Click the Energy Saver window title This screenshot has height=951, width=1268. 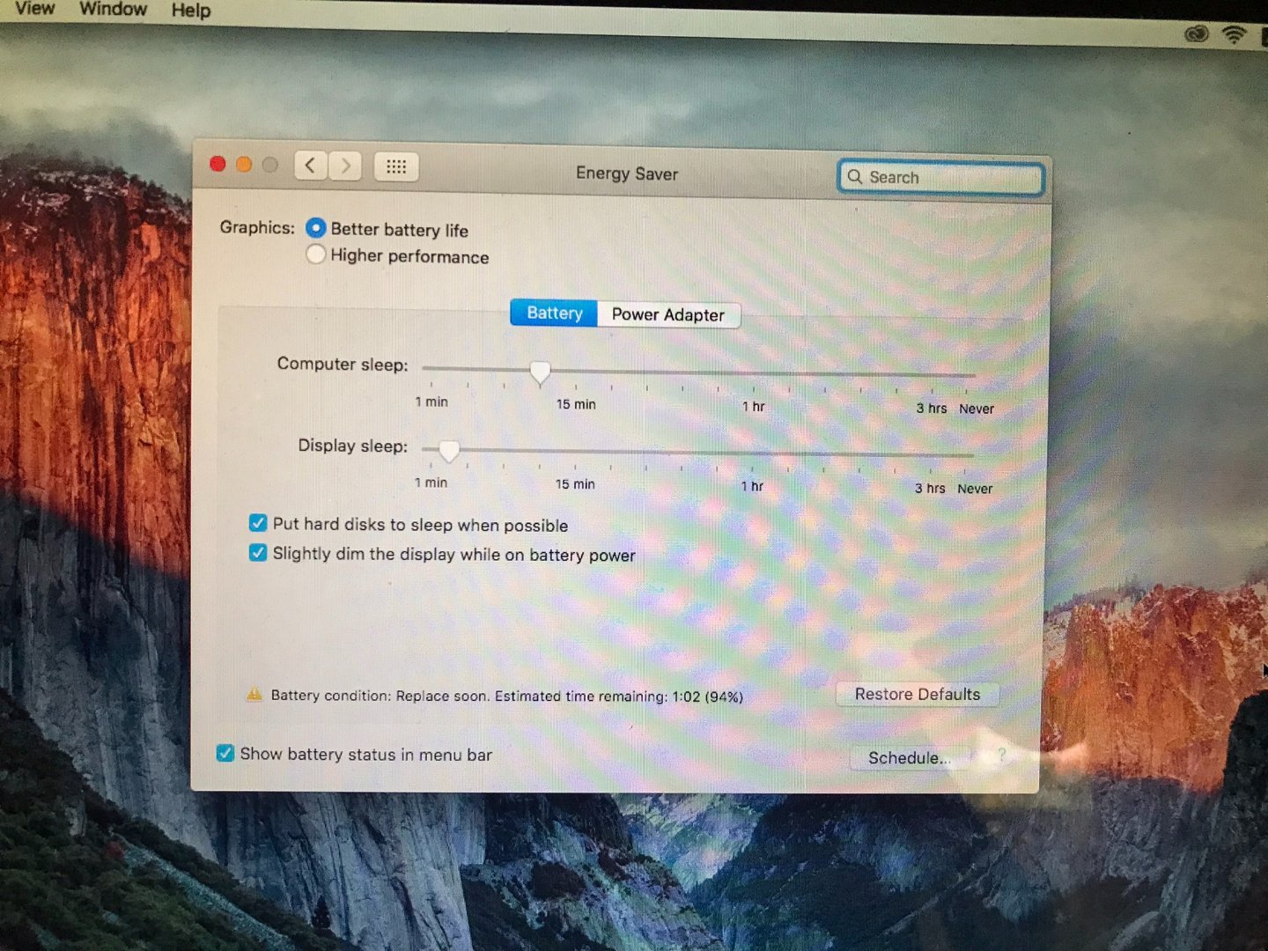click(627, 173)
